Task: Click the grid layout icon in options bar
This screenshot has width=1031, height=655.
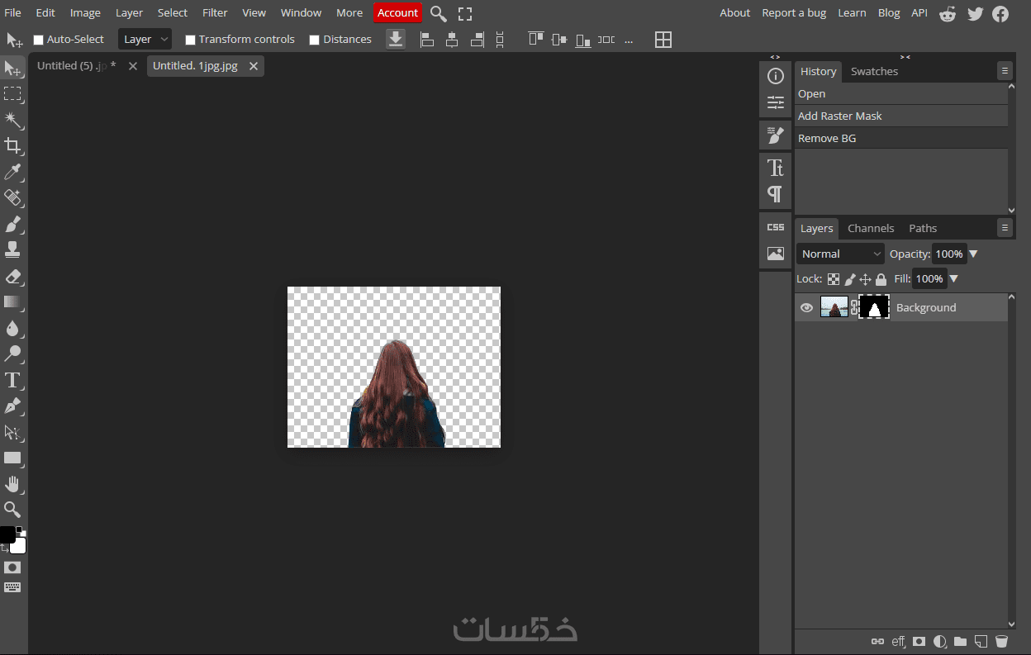Action: tap(663, 39)
